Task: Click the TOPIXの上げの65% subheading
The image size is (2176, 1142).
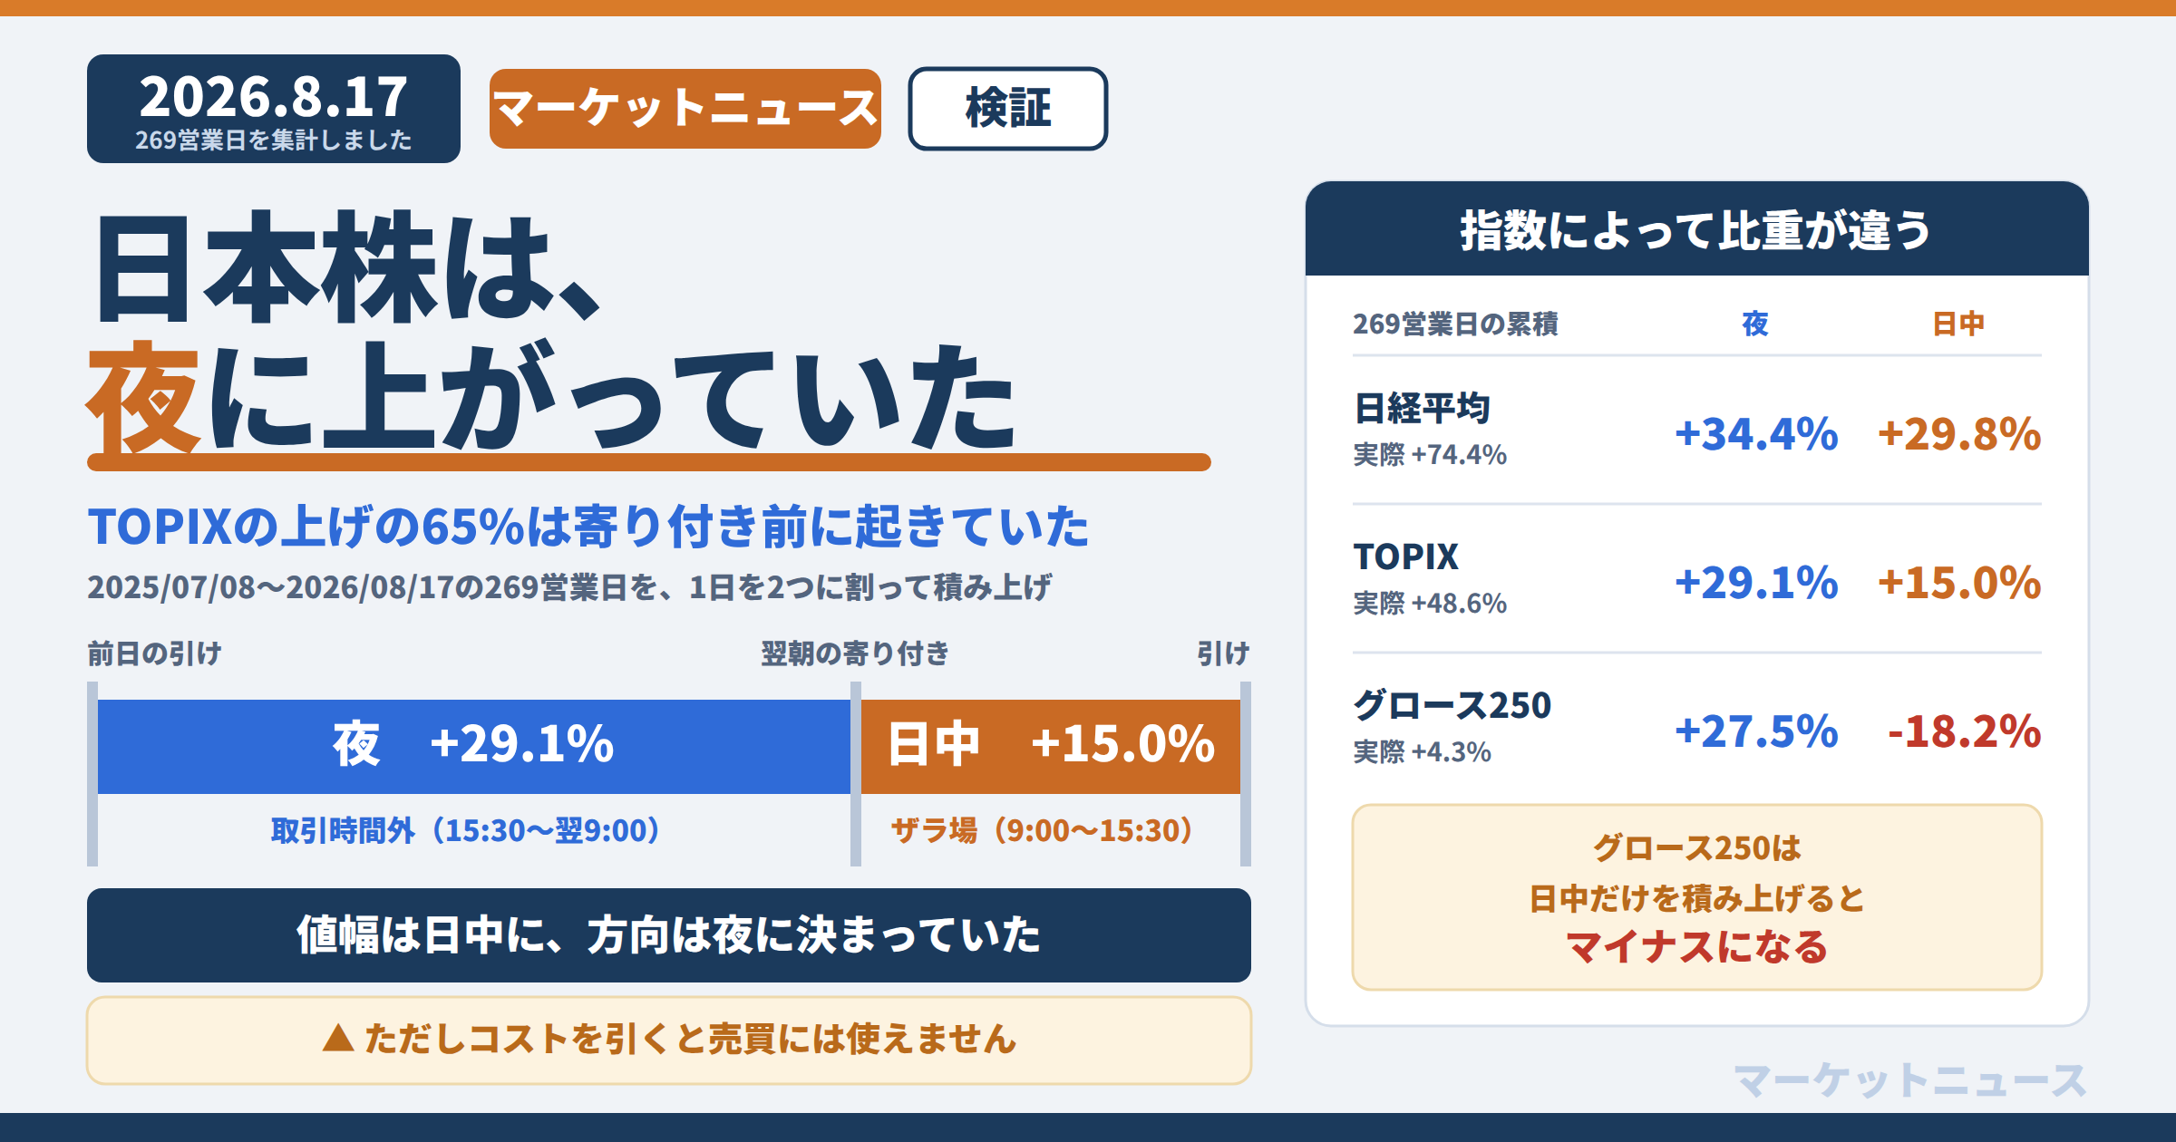Action: coord(588,527)
